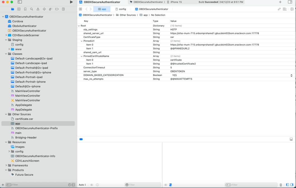
Task: Run the project with the play button
Action: pos(71,2)
